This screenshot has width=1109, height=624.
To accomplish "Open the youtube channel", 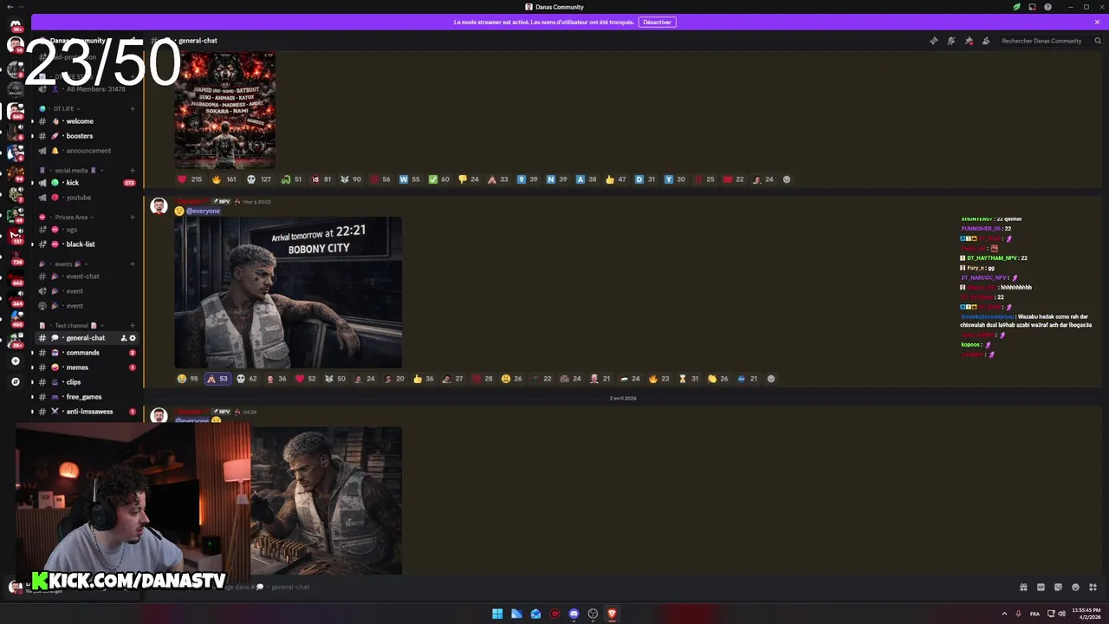I will [x=79, y=198].
